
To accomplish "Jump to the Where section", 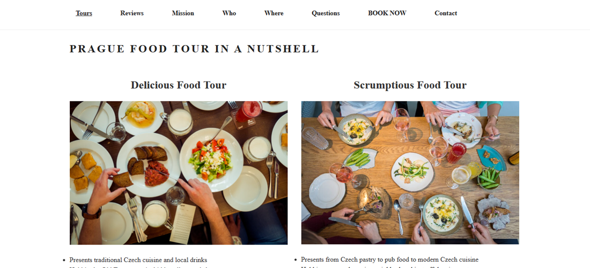I will [274, 13].
